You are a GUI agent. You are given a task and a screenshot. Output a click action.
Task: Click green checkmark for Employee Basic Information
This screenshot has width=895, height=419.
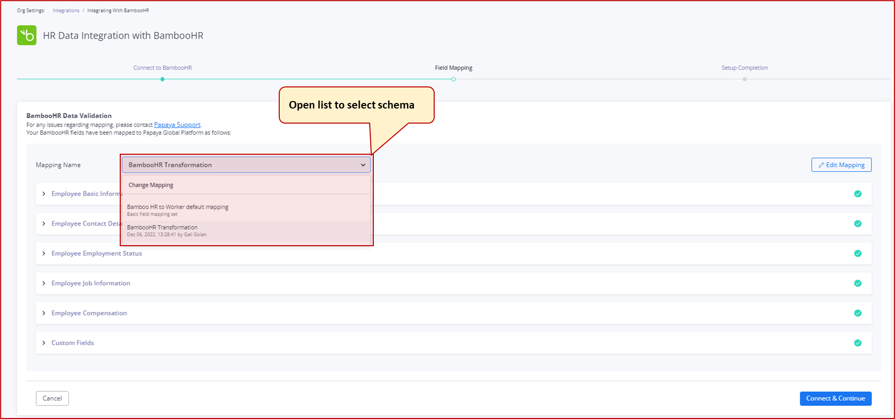pos(858,194)
